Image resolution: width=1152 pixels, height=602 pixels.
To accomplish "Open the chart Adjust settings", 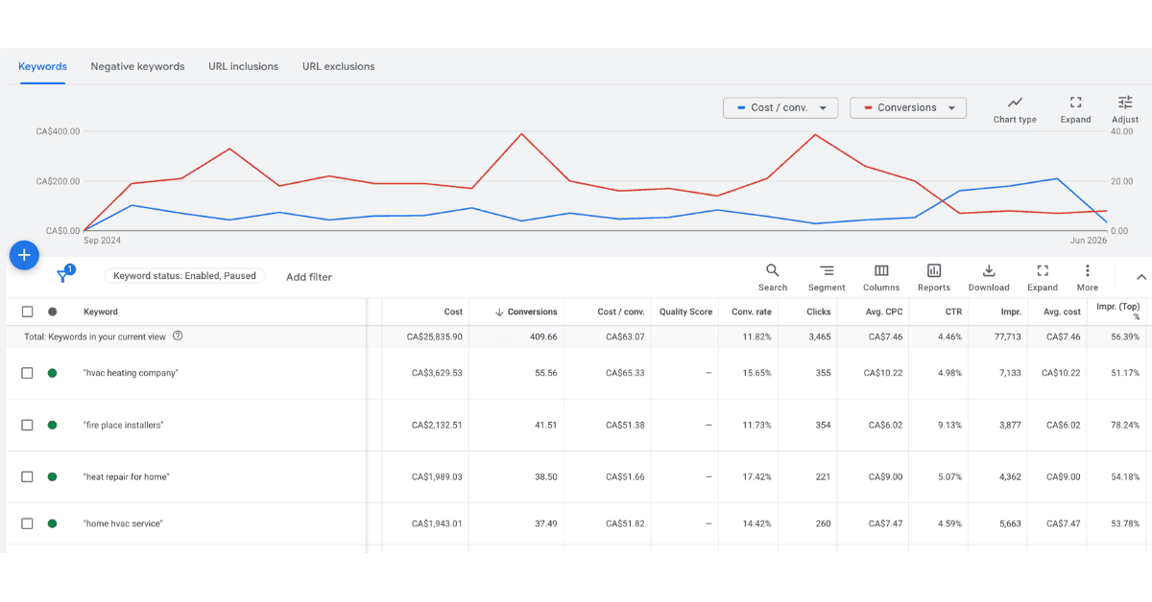I will coord(1125,109).
